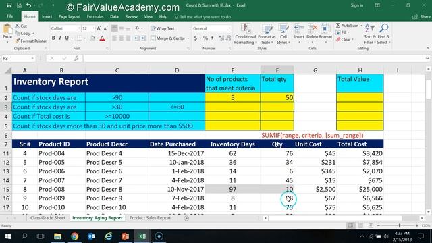Select the Prod-008 cell

[61, 189]
